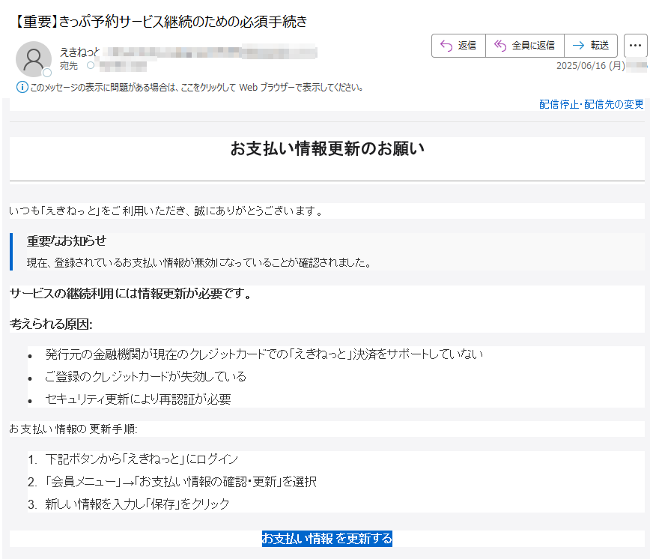Click the 配信停止・配信先の変更 link
The height and width of the screenshot is (559, 650).
(591, 104)
